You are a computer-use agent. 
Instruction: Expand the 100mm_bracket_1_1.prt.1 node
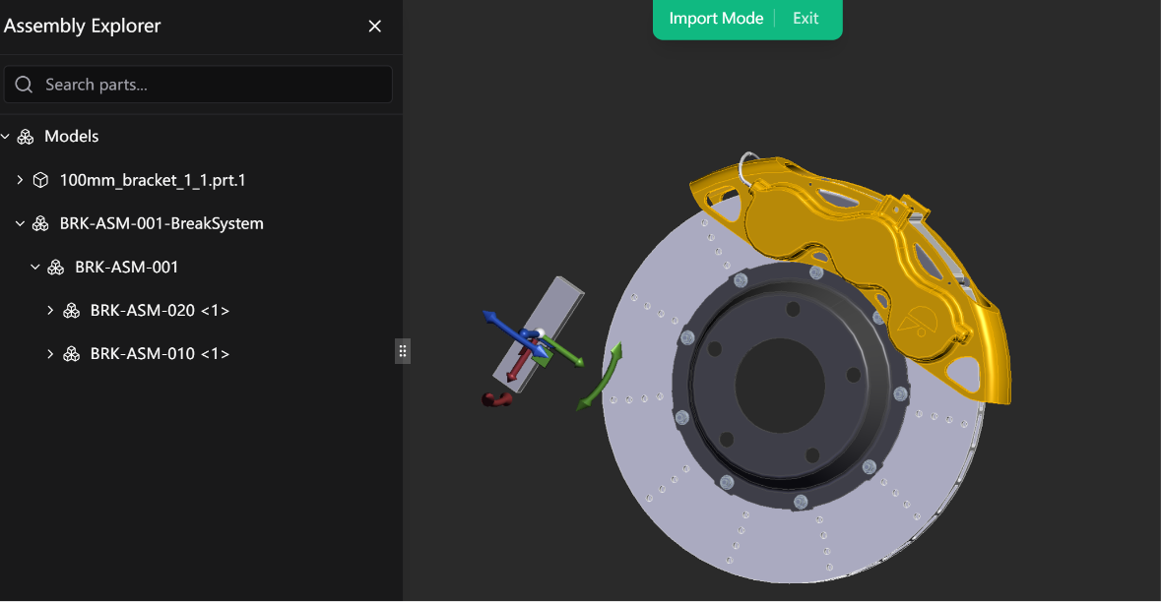click(x=20, y=180)
